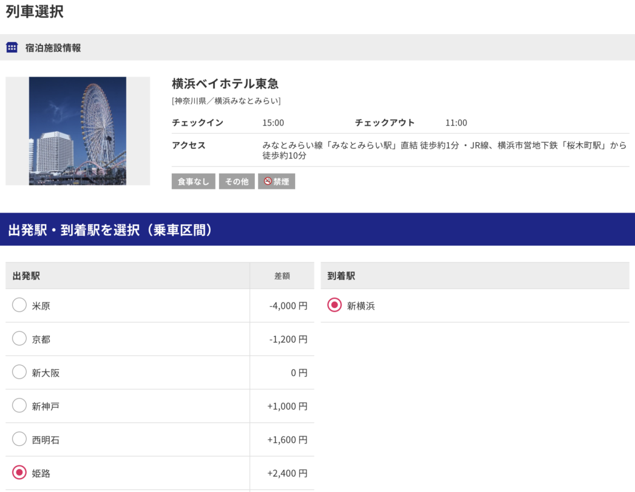
Task: Click the チェックアウト label
Action: coord(385,123)
